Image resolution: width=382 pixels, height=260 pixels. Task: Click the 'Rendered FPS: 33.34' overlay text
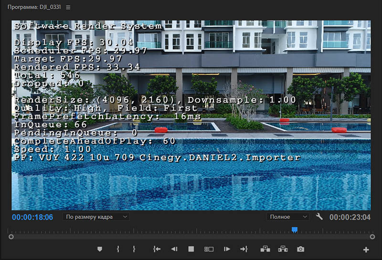tap(77, 67)
